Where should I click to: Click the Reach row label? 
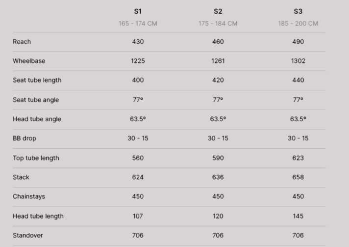click(22, 42)
